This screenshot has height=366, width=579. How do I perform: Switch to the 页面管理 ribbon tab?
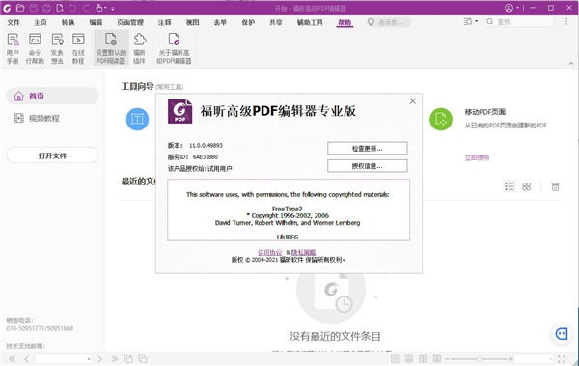tap(130, 22)
